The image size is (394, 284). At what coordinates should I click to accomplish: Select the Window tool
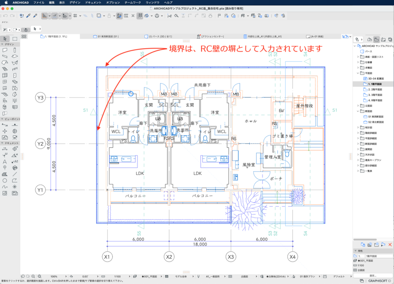coord(5,82)
